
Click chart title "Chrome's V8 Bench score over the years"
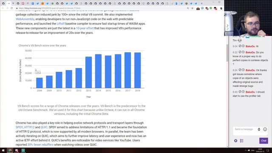pyautogui.click(x=42, y=45)
